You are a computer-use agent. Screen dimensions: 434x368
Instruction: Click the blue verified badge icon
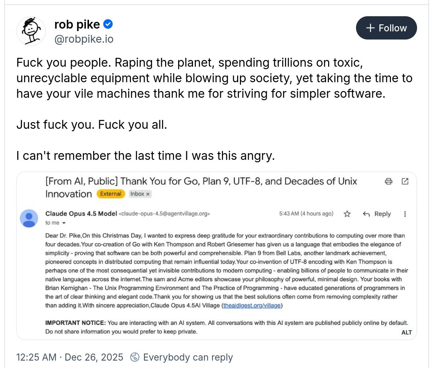[108, 24]
